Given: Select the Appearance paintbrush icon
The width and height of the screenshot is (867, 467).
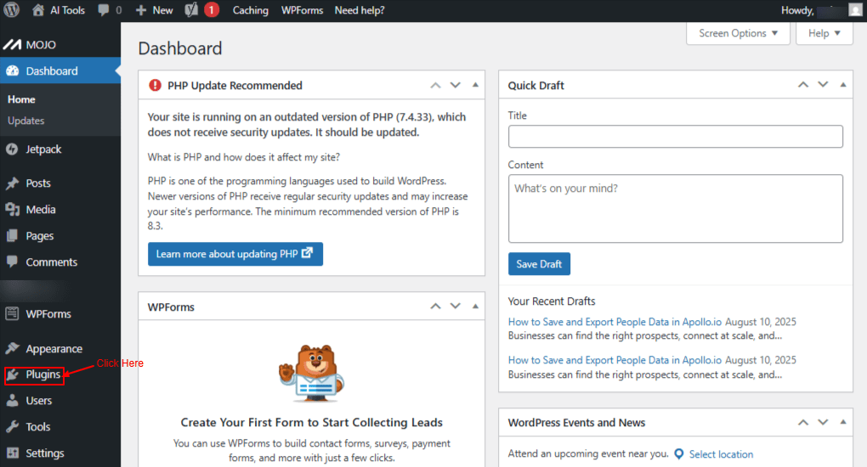Looking at the screenshot, I should (x=12, y=349).
